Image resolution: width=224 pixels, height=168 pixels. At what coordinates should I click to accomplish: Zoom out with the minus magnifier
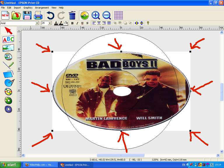[106, 15]
